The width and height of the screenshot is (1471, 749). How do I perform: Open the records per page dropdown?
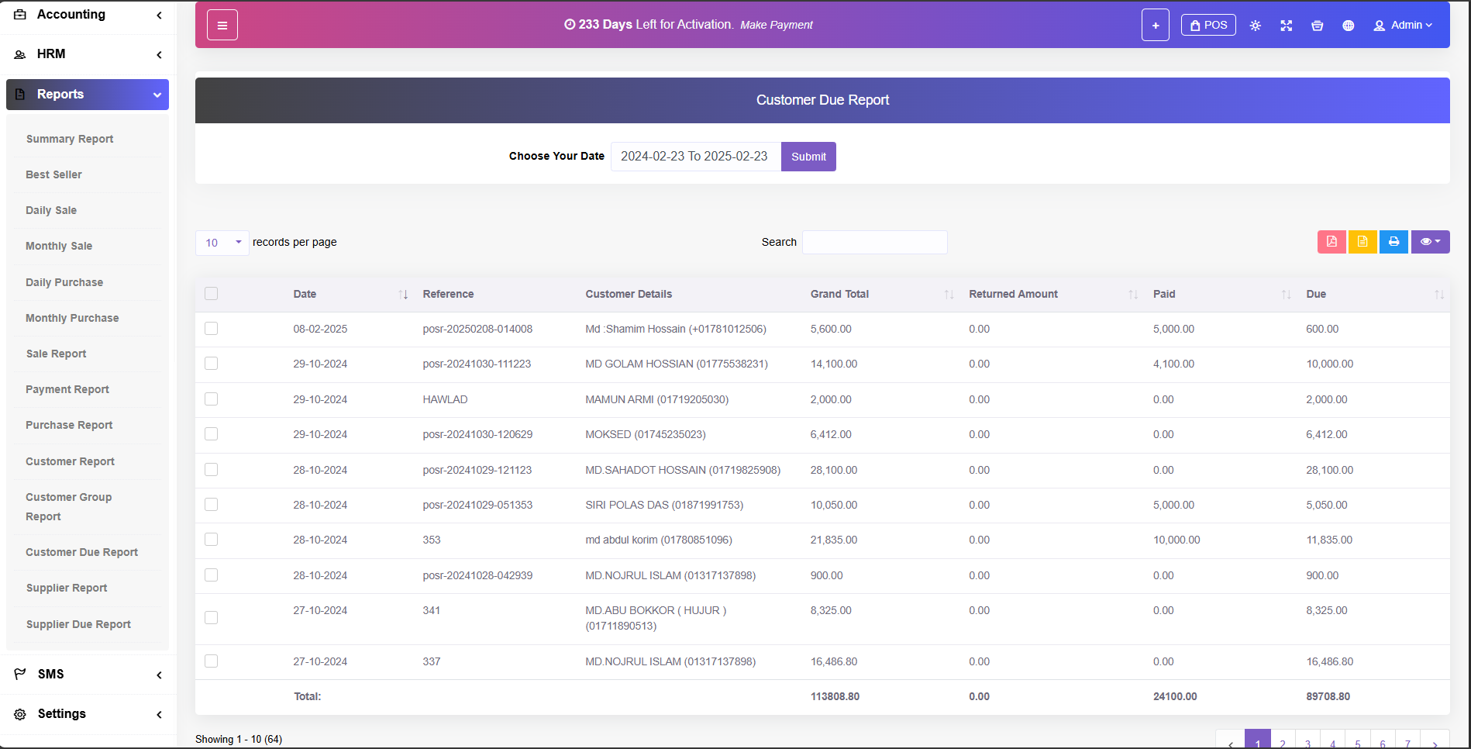(222, 243)
